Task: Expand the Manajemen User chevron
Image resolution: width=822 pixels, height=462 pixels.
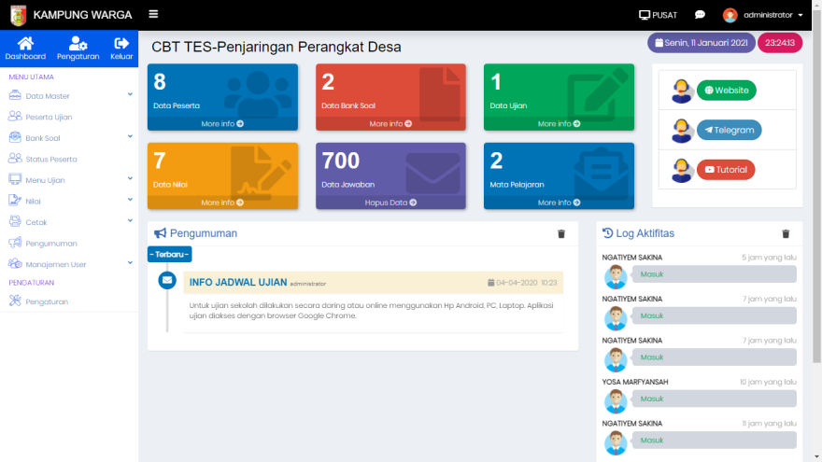Action: point(130,262)
